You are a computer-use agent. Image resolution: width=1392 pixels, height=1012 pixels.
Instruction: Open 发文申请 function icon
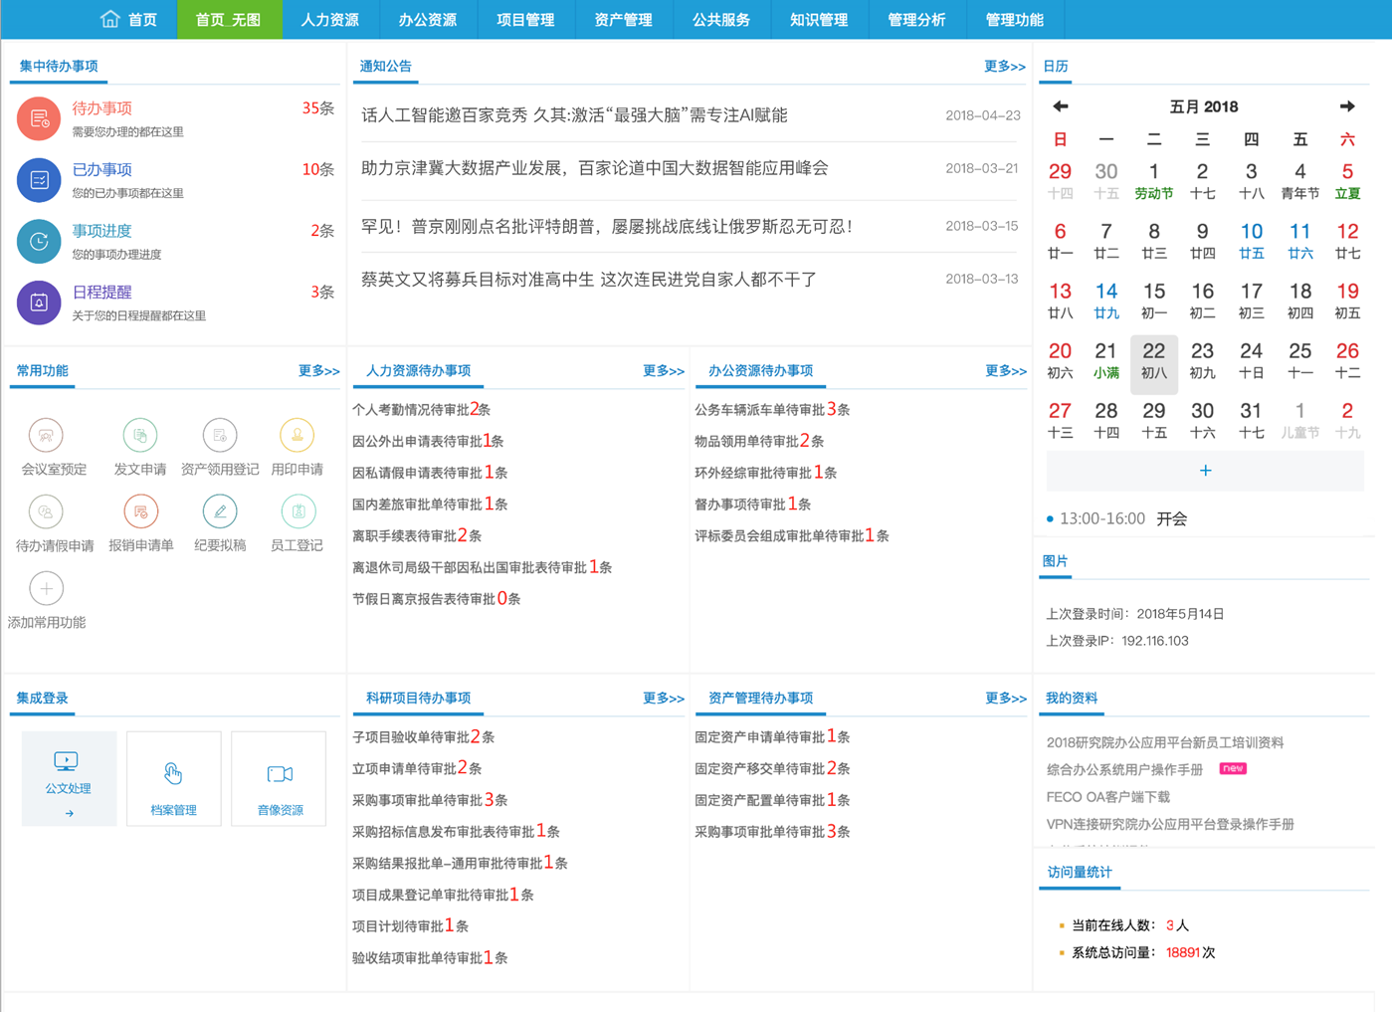[140, 435]
